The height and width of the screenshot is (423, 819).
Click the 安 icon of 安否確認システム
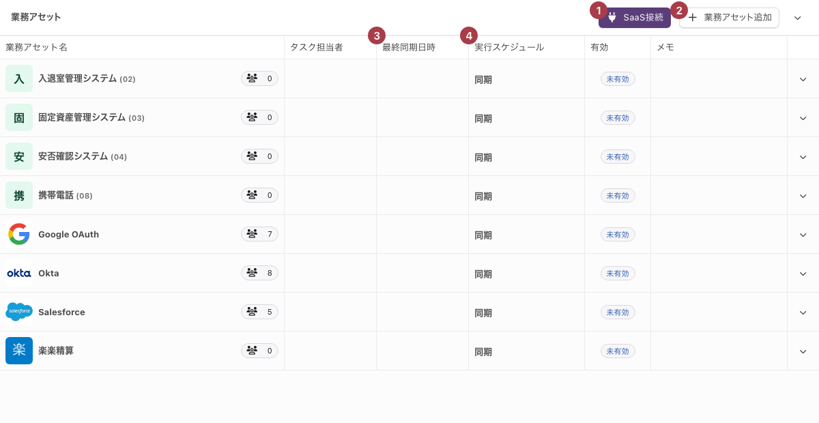pos(19,156)
